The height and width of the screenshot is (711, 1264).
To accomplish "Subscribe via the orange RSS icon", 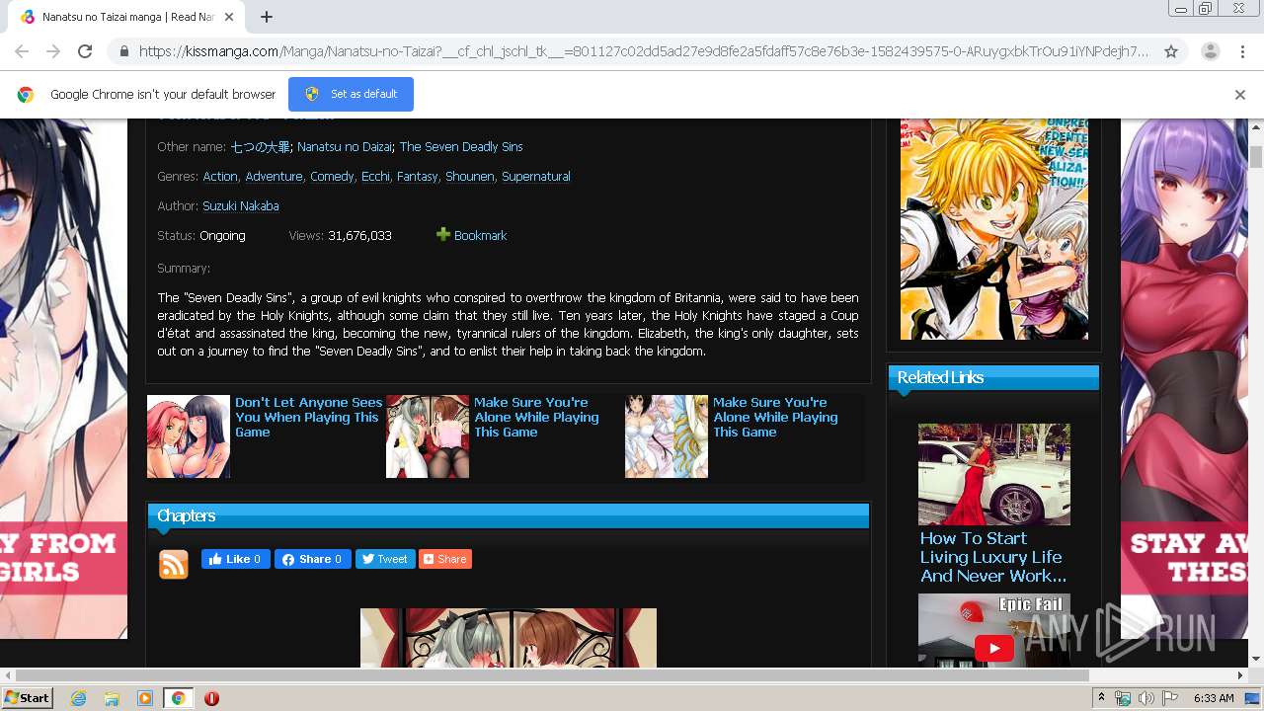I will pyautogui.click(x=174, y=565).
